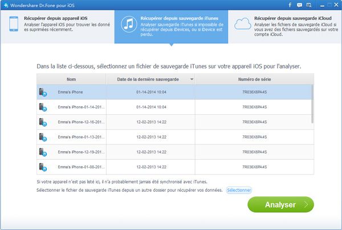342x230 pixels.
Task: Click the iOS device phone icon
Action: point(14,24)
